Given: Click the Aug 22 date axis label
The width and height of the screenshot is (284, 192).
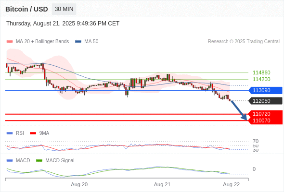Looking at the screenshot, I should (x=232, y=185).
